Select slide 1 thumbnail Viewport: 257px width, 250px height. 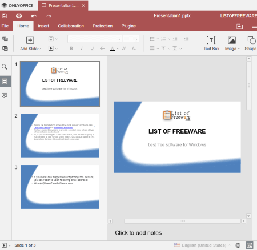[x=60, y=84]
